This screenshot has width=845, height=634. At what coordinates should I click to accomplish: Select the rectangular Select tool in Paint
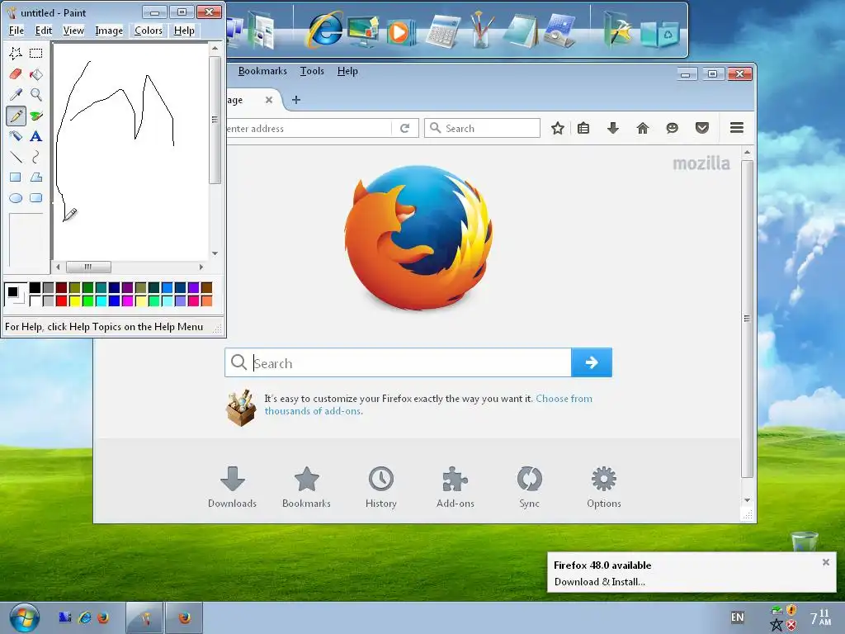[x=36, y=53]
